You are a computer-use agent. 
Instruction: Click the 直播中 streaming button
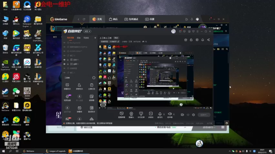(x=204, y=115)
